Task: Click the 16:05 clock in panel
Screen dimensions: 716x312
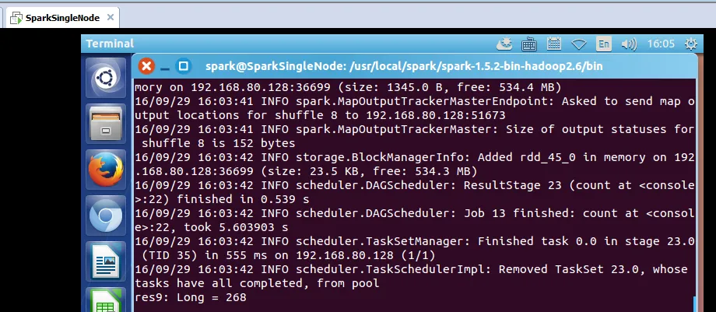Action: coord(659,44)
